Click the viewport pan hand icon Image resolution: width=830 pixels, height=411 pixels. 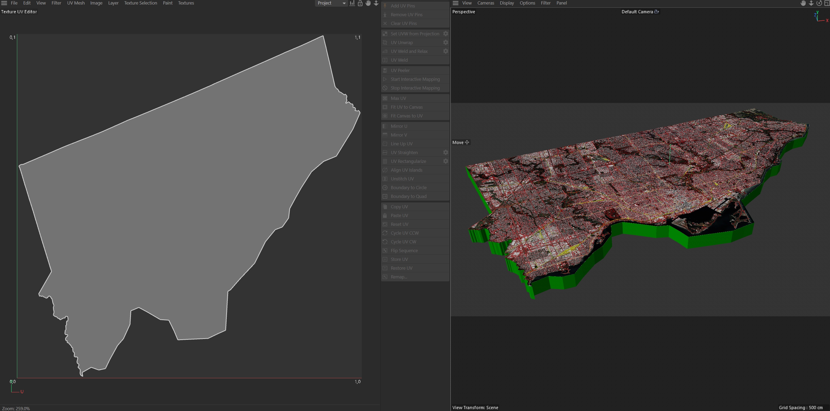pyautogui.click(x=803, y=3)
